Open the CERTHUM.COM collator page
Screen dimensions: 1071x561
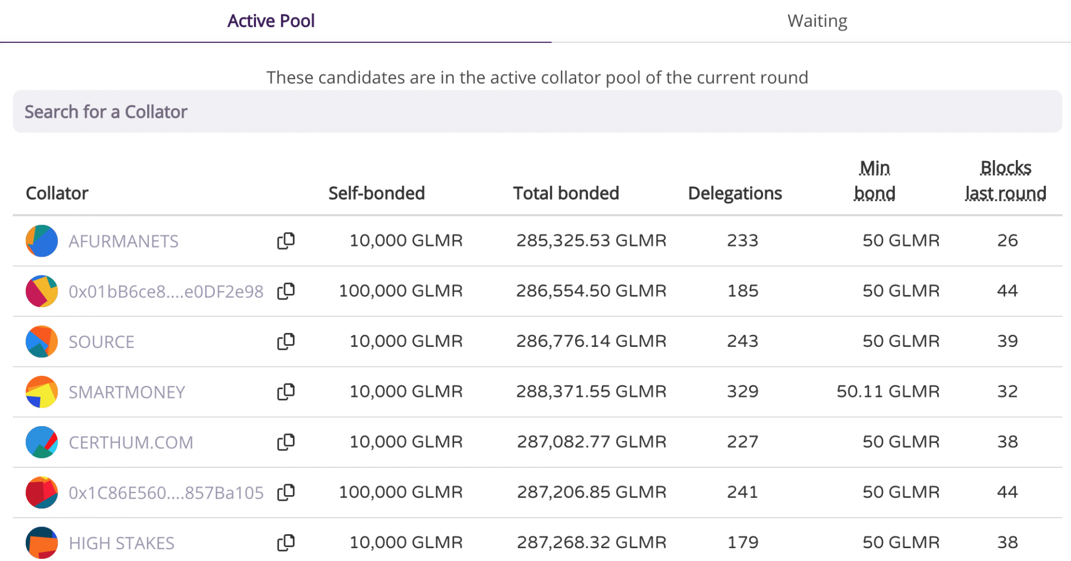(131, 442)
